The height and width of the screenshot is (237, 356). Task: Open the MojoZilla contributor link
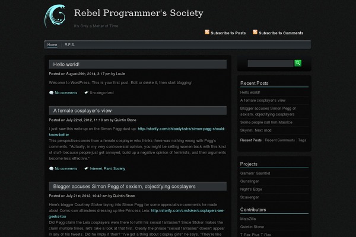pyautogui.click(x=248, y=219)
